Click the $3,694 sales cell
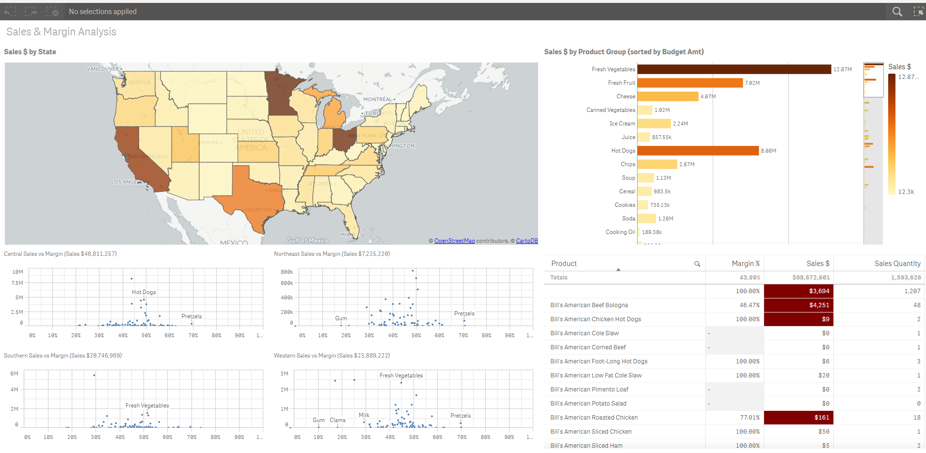926x453 pixels. [x=798, y=291]
